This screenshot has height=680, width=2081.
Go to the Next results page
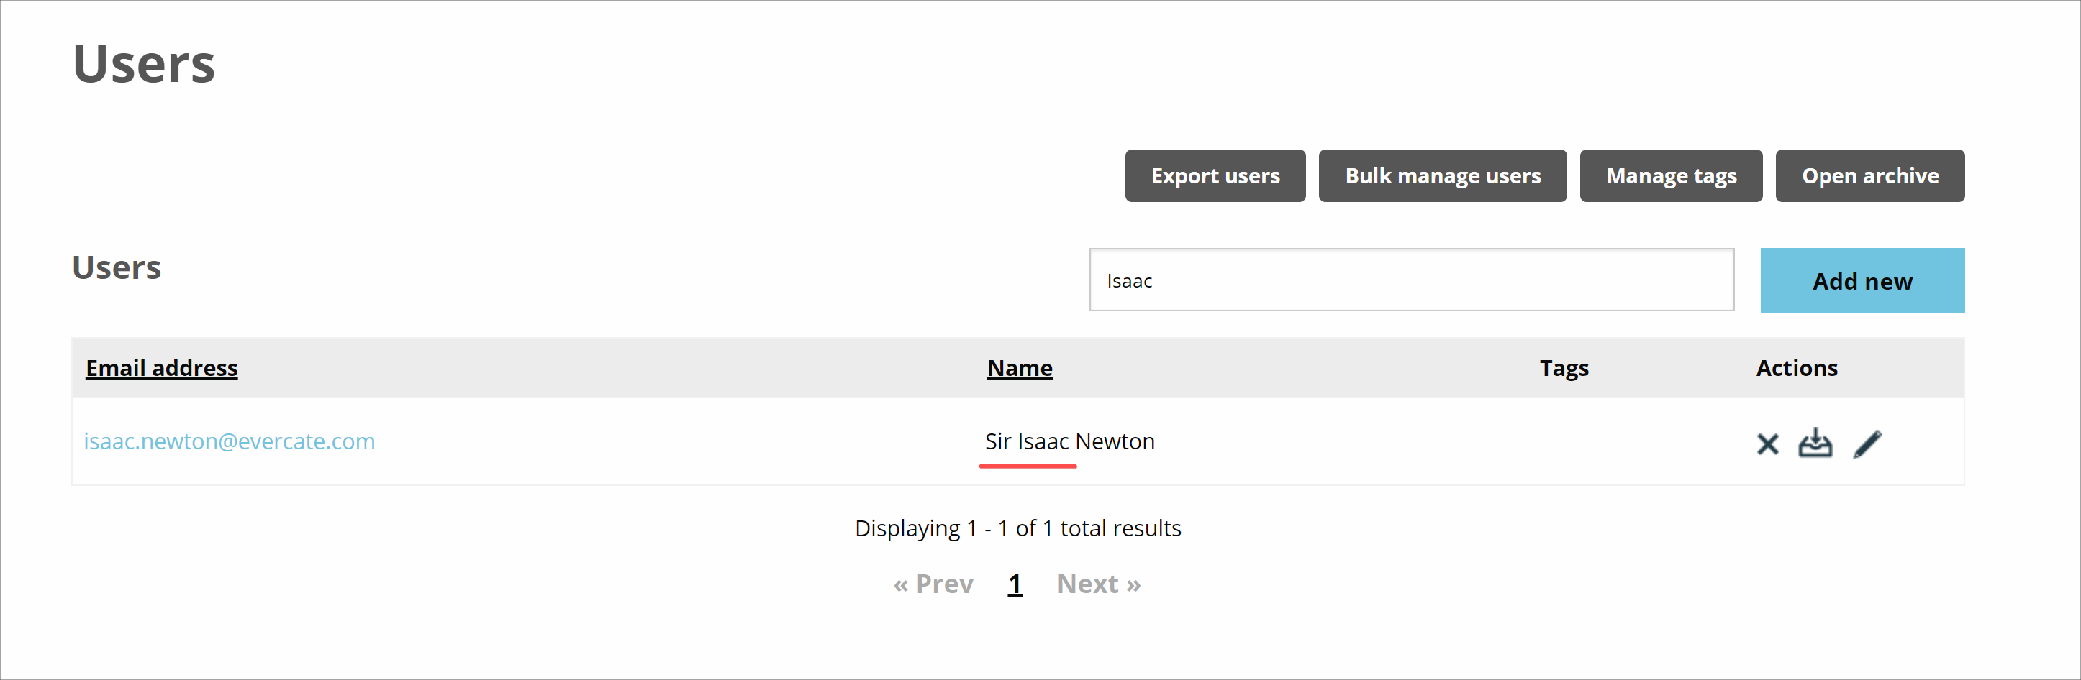tap(1099, 583)
